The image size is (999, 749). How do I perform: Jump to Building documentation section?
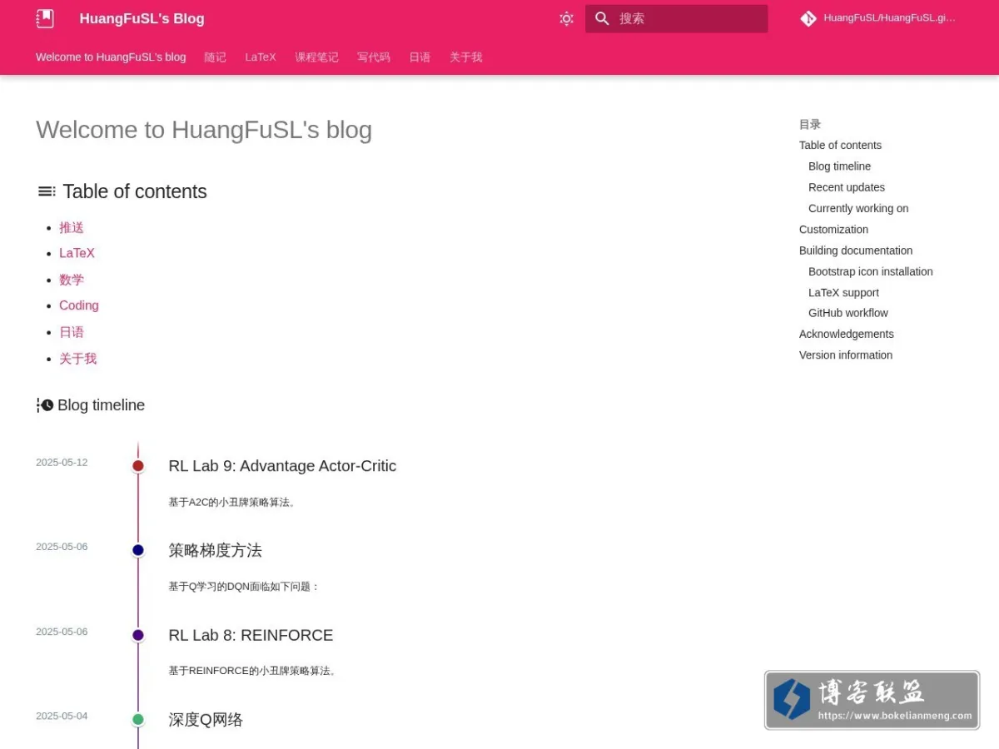coord(856,250)
